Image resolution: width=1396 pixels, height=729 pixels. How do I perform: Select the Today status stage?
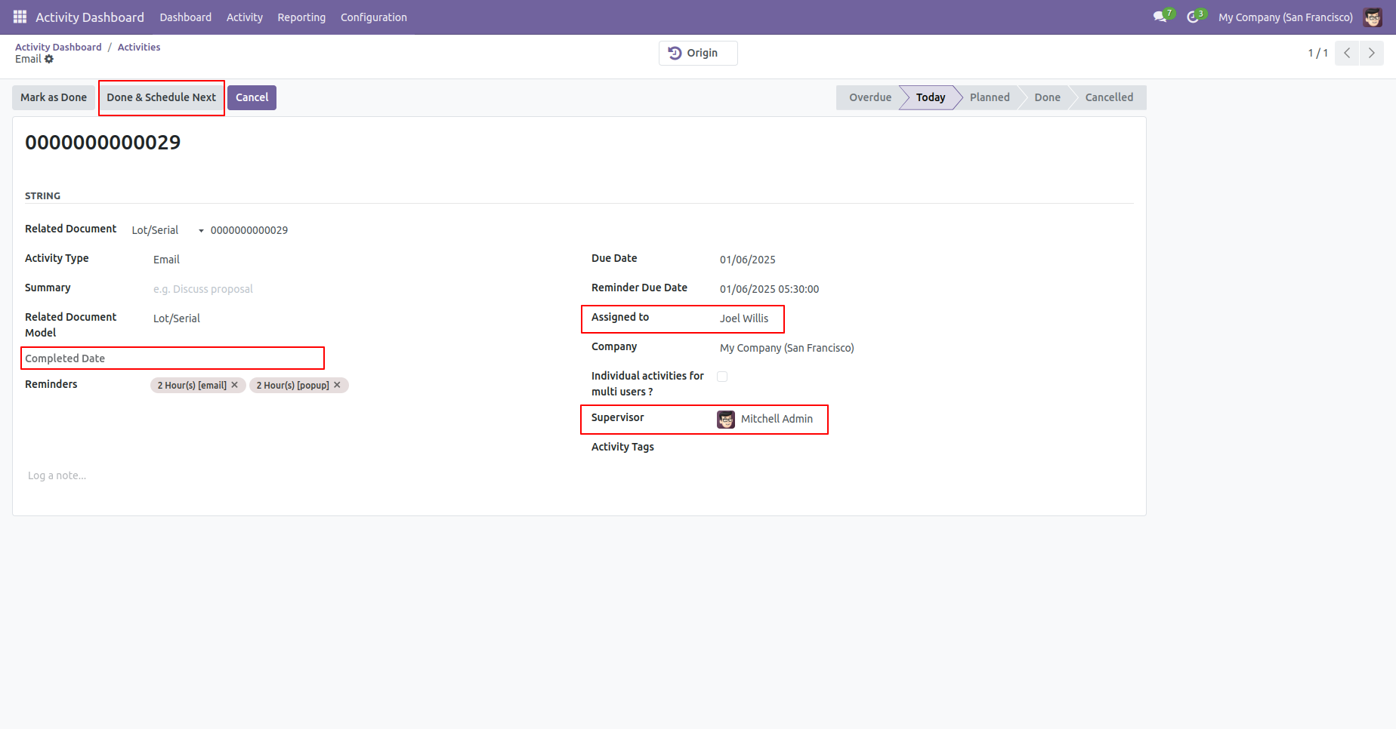(x=930, y=97)
